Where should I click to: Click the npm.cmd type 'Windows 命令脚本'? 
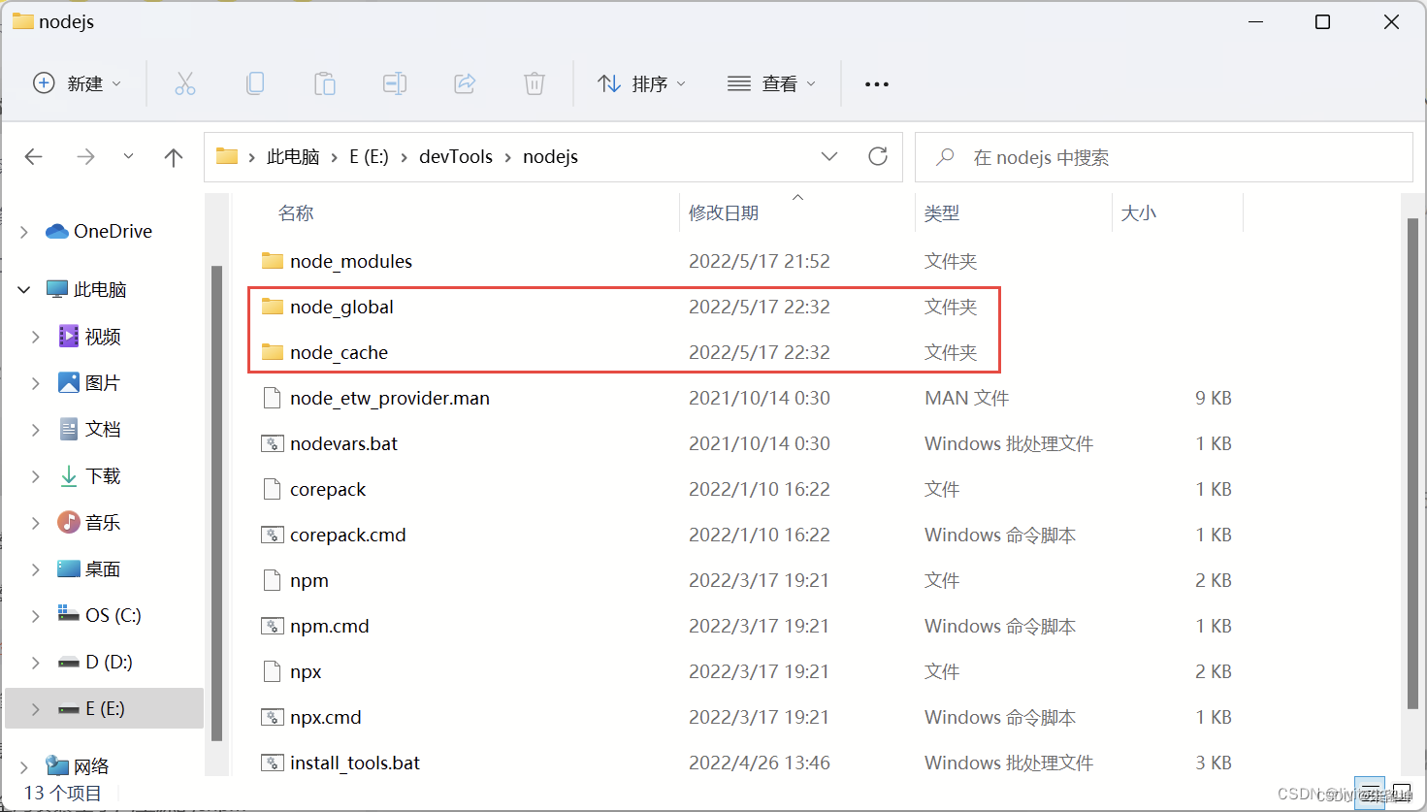point(1000,626)
